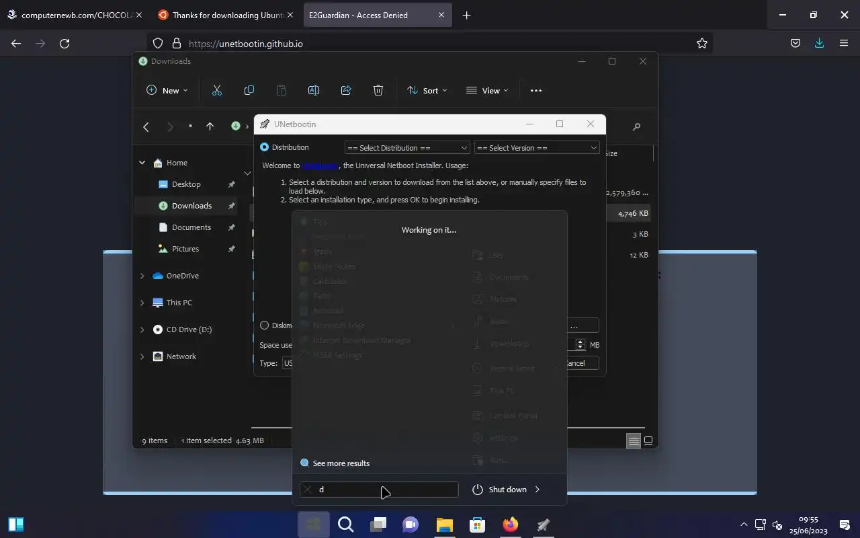
Task: Open the View dropdown in explorer
Action: coord(488,90)
